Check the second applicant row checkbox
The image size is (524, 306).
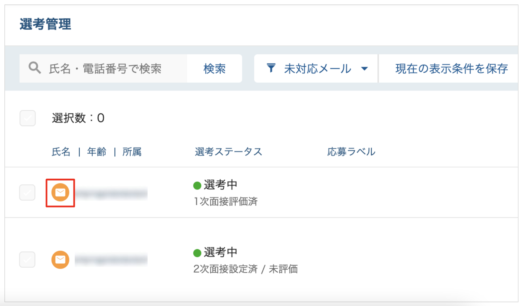coord(27,259)
